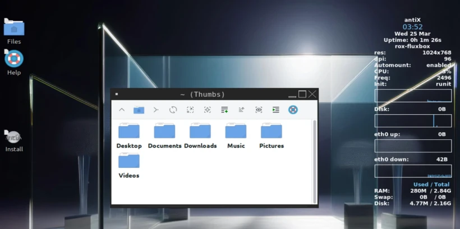Close the Thumbs file window

click(x=312, y=94)
